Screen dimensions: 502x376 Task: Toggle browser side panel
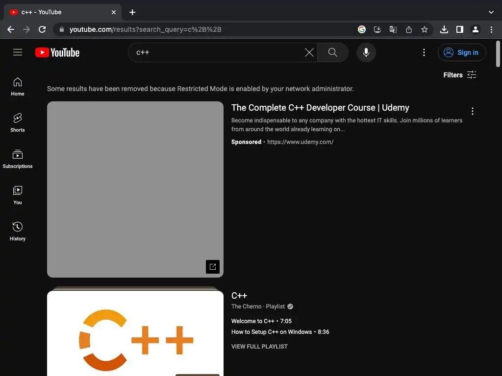(460, 29)
